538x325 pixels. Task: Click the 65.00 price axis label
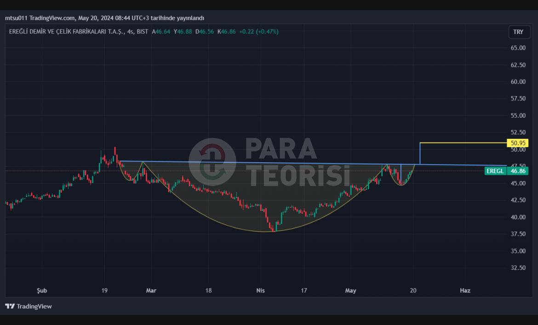(518, 48)
